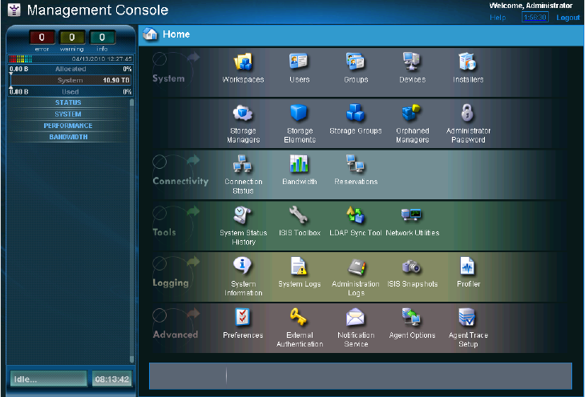Click the error count indicator

42,38
